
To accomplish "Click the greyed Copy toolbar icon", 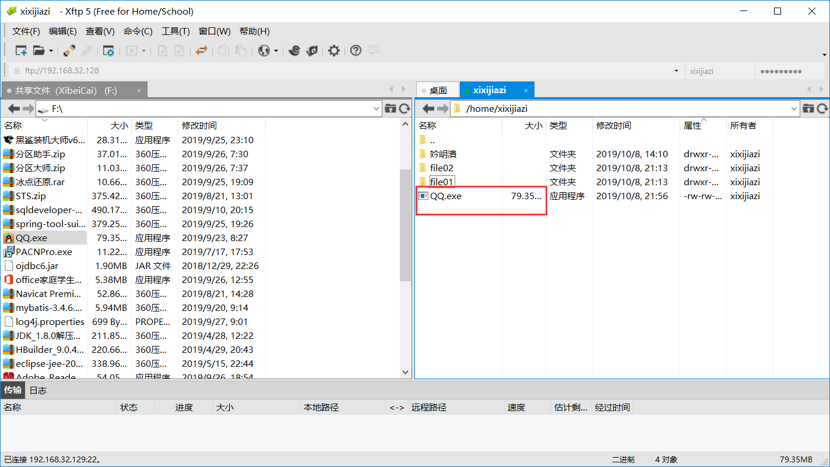I will [223, 51].
